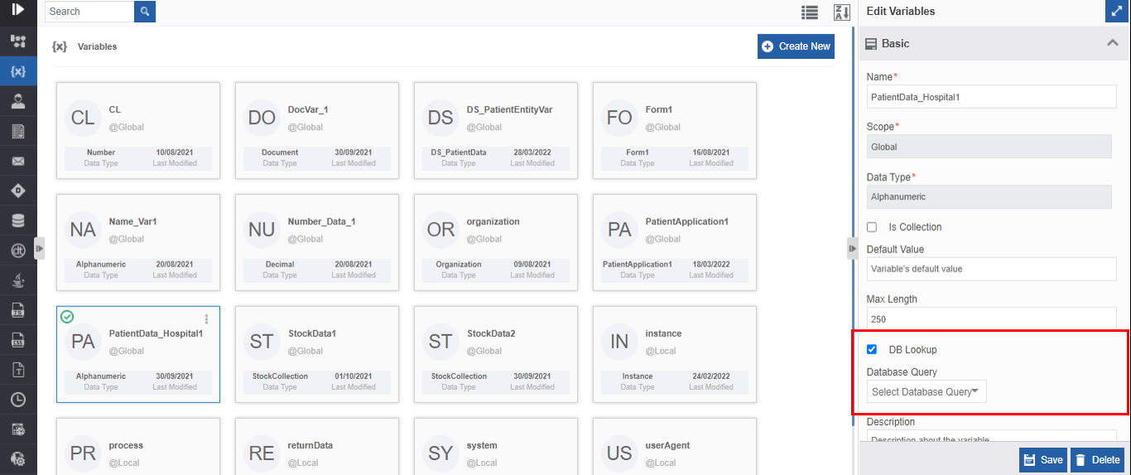1131x475 pixels.
Task: Collapse the Basic section chevron
Action: click(1113, 43)
